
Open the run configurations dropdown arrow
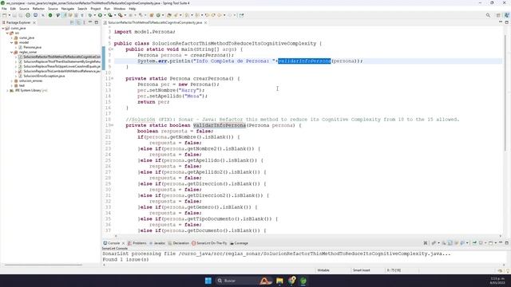105,15
